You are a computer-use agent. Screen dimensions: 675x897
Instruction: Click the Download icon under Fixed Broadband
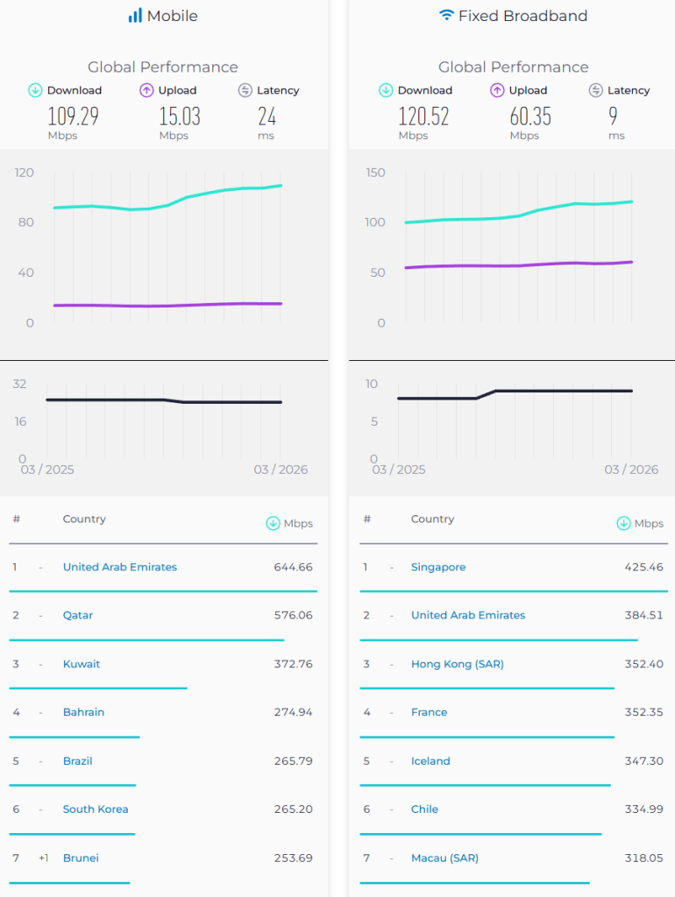pyautogui.click(x=386, y=89)
